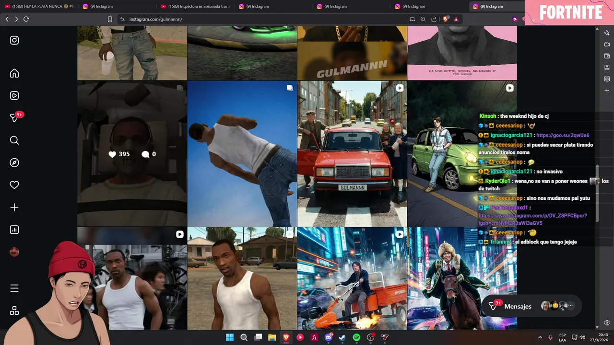Go back with browser back arrow

[x=7, y=19]
